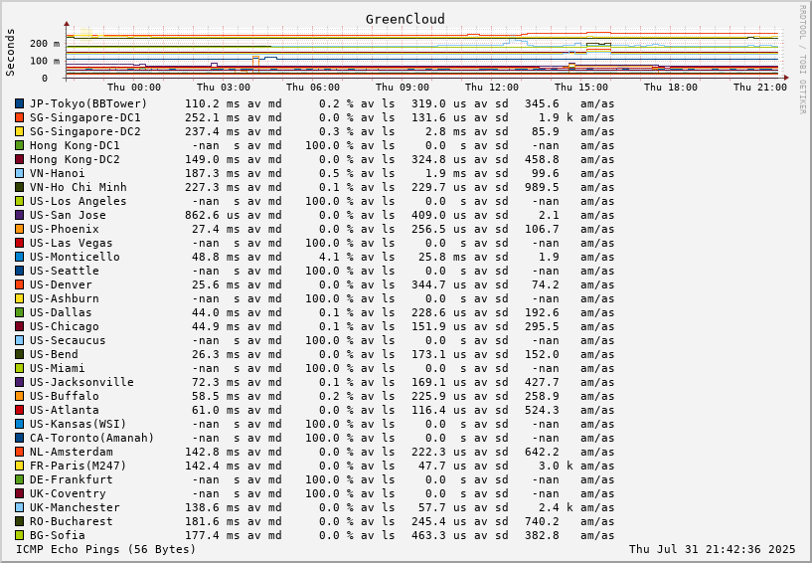The width and height of the screenshot is (812, 563).
Task: Click the ICMP Echo Pings (56 Bytes) footer
Action: [106, 549]
